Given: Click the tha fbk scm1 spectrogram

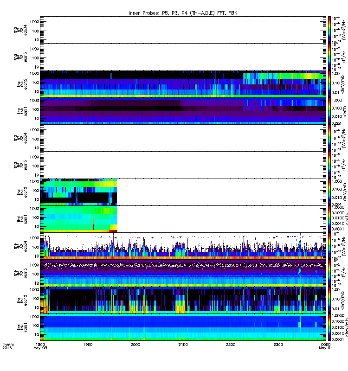Looking at the screenshot, I should point(183,111).
